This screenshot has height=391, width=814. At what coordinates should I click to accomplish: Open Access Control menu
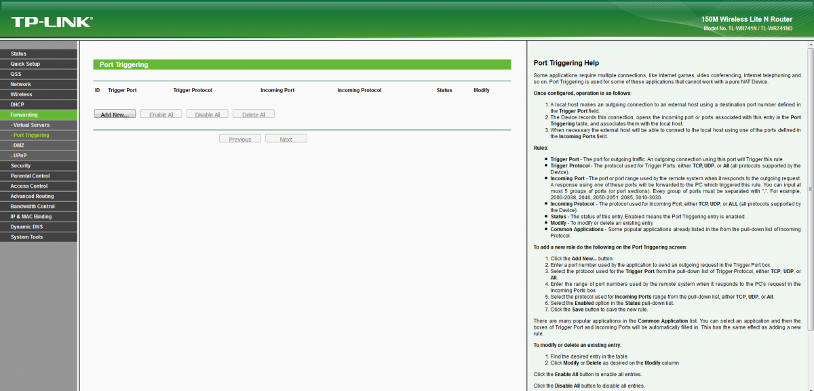[39, 186]
